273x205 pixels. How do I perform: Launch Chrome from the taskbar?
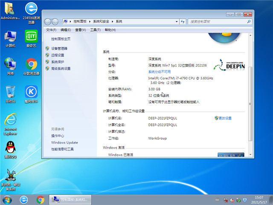(x=40, y=200)
